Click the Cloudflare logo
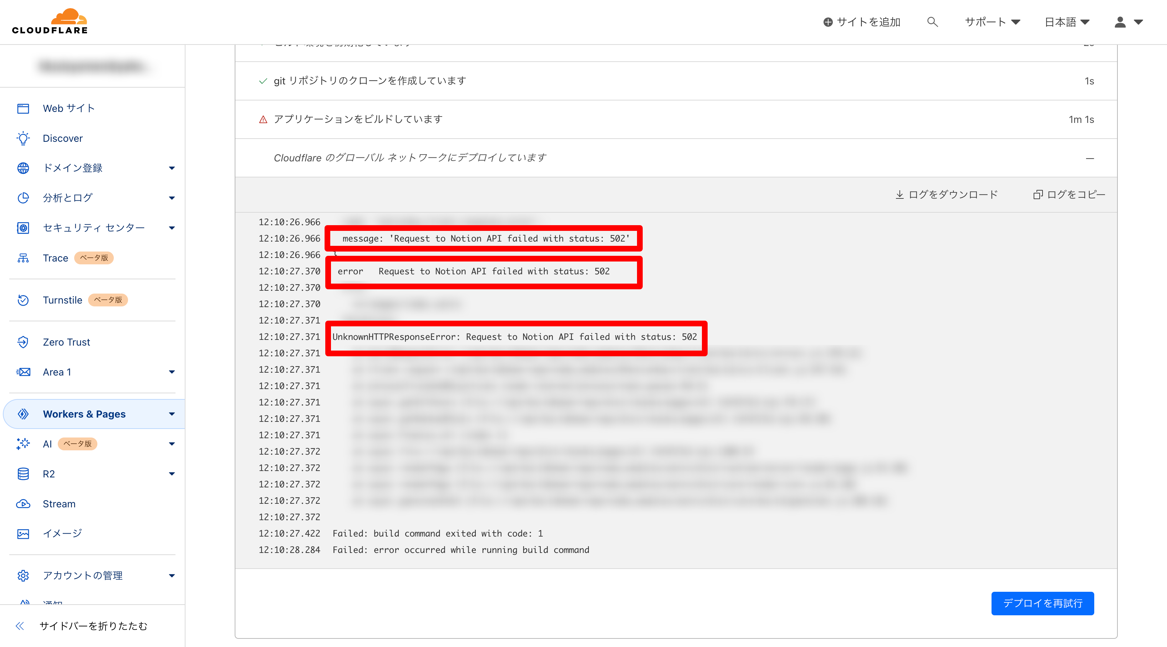Viewport: 1167px width, 647px height. 50,21
